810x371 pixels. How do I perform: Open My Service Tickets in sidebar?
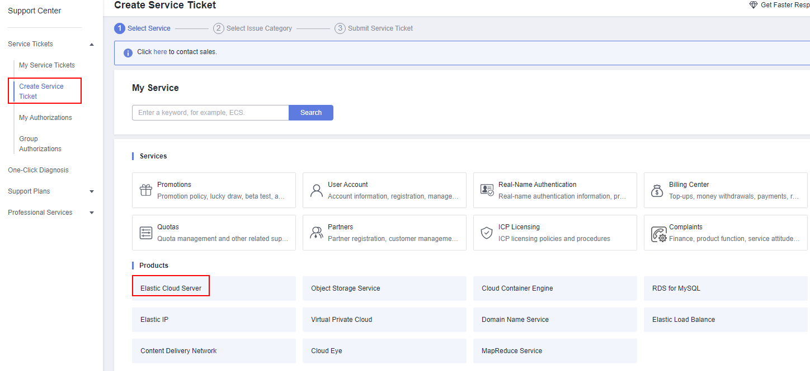(47, 65)
